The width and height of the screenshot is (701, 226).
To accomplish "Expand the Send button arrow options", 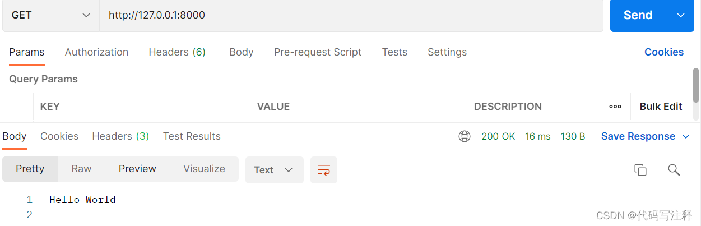I will [681, 15].
